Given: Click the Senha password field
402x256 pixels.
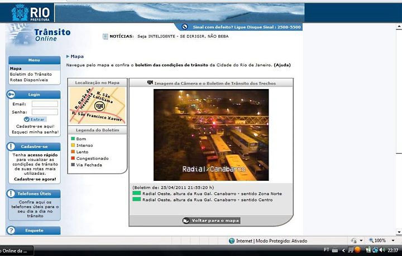Looking at the screenshot, I should pyautogui.click(x=45, y=112).
